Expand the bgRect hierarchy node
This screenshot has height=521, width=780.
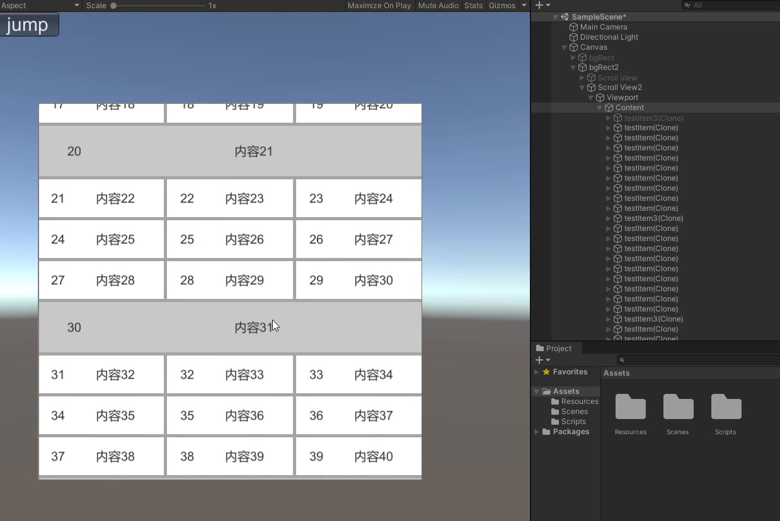click(x=573, y=57)
